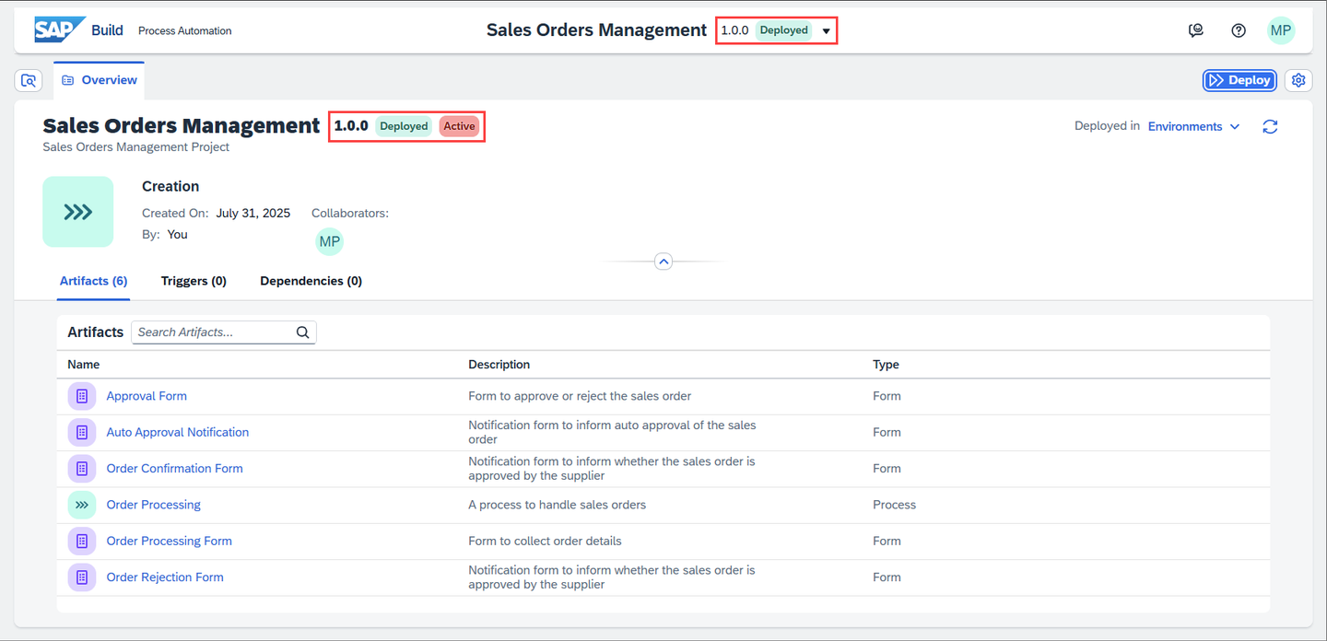Image resolution: width=1327 pixels, height=641 pixels.
Task: Open the Order Rejection Form link
Action: [165, 577]
